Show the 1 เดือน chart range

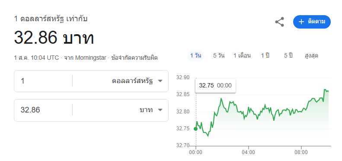[242, 56]
